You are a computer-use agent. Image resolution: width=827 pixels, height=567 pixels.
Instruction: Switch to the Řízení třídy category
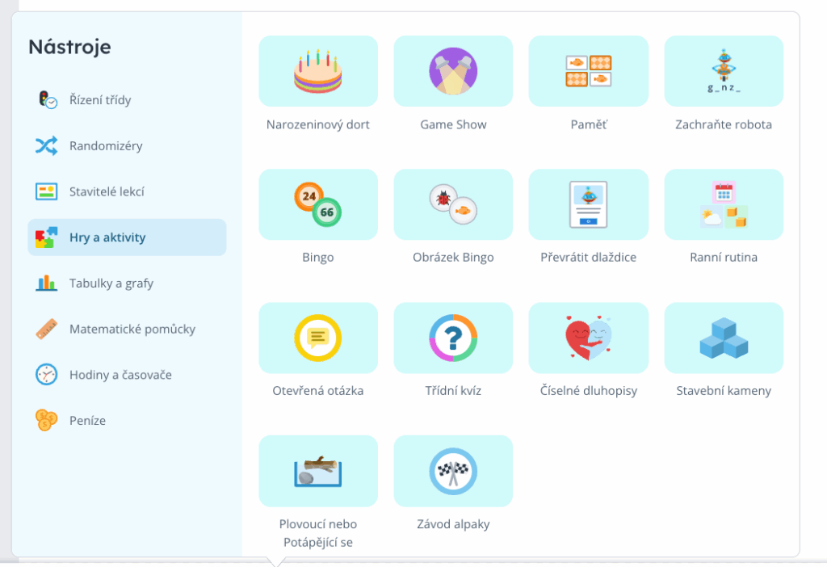[99, 100]
